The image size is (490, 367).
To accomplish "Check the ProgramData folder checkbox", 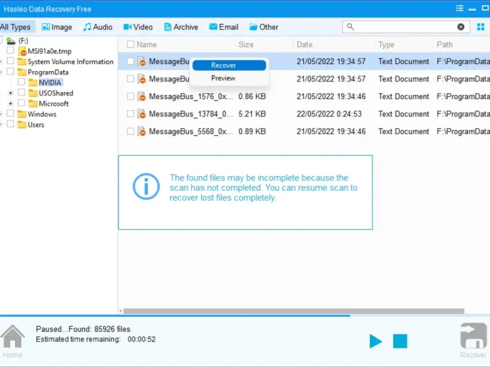I will click(x=10, y=71).
